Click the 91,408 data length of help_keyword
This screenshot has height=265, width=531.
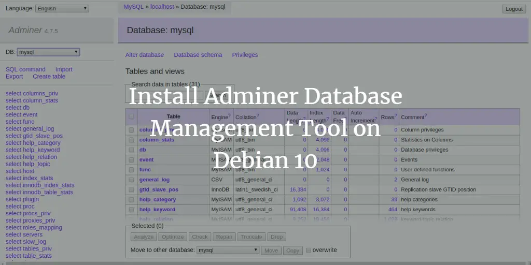[298, 210]
